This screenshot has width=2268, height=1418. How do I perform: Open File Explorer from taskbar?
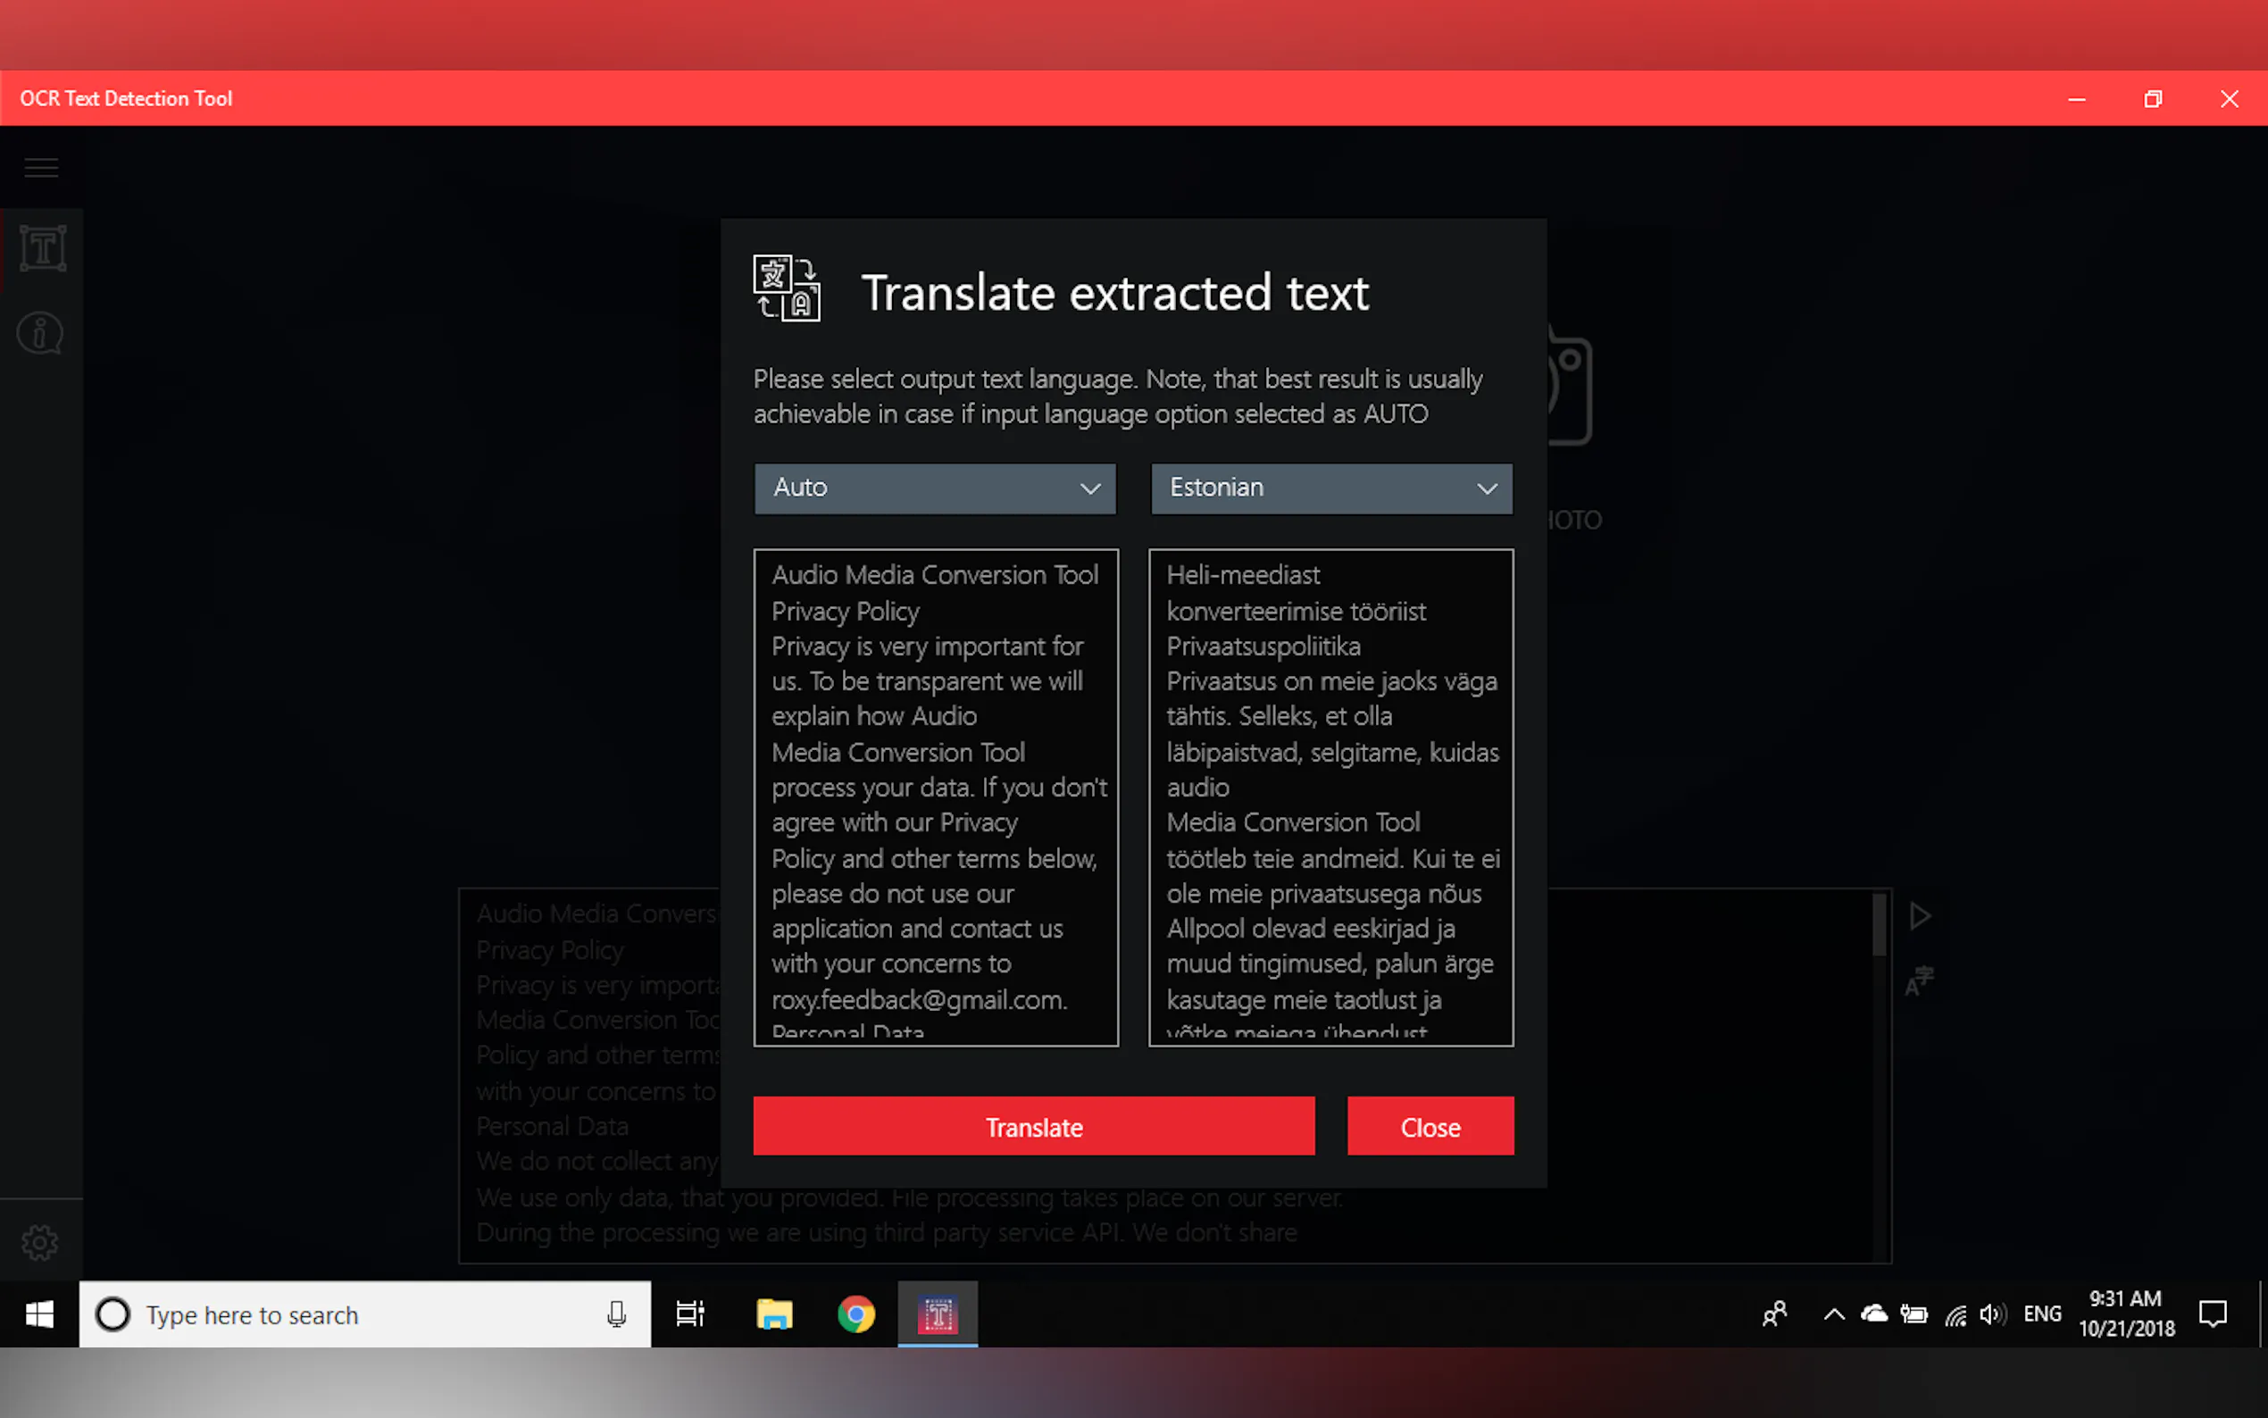click(774, 1314)
